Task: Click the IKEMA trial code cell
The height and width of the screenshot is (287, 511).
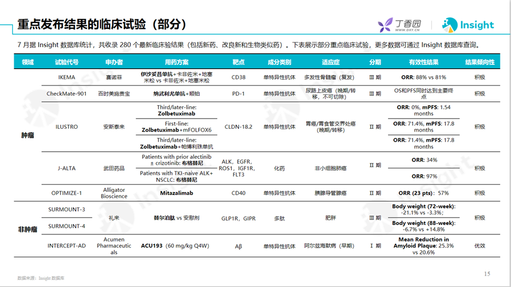Action: click(x=66, y=77)
